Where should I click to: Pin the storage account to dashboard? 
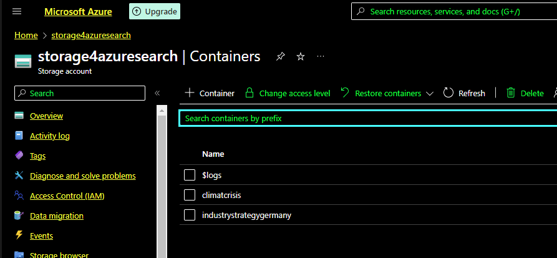(x=281, y=57)
